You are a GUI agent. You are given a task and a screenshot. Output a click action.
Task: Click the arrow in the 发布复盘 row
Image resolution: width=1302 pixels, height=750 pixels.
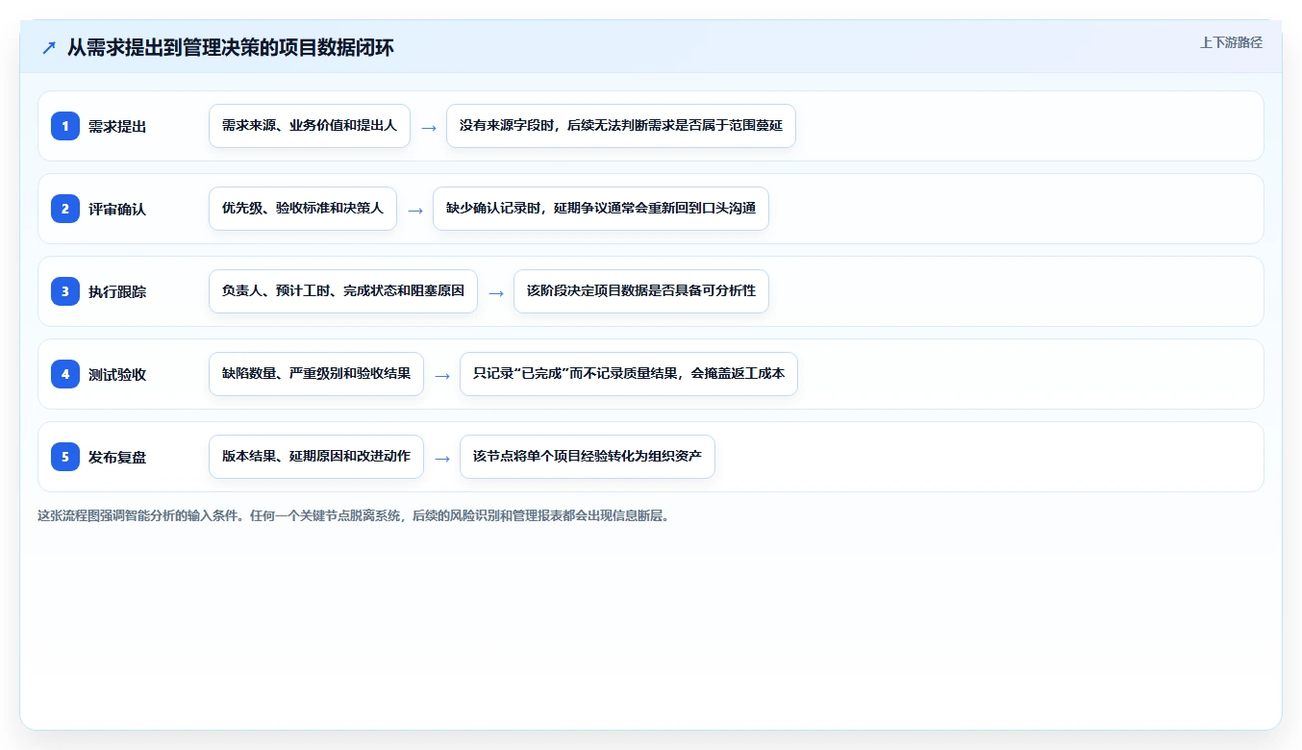pyautogui.click(x=442, y=458)
